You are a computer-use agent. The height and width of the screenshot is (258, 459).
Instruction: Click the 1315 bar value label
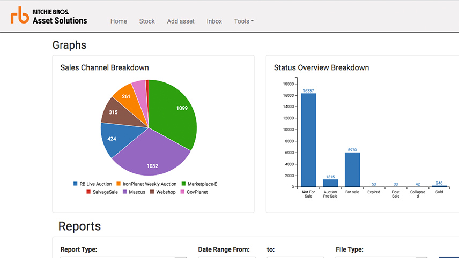coord(330,177)
